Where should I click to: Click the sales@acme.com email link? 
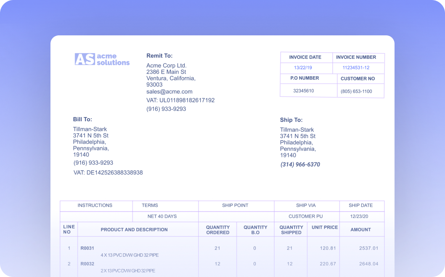[169, 91]
